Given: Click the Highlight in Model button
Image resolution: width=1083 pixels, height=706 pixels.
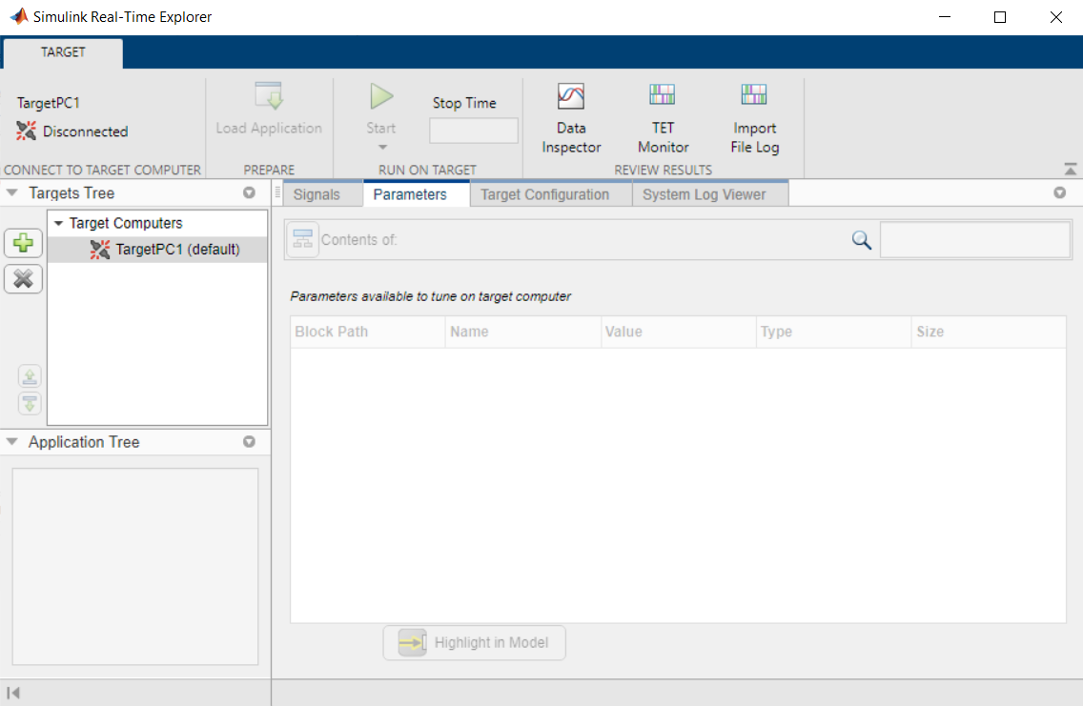Looking at the screenshot, I should (474, 642).
